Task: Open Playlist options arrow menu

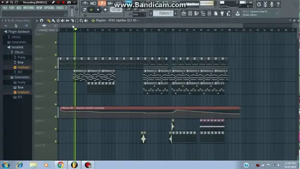Action: (x=37, y=21)
